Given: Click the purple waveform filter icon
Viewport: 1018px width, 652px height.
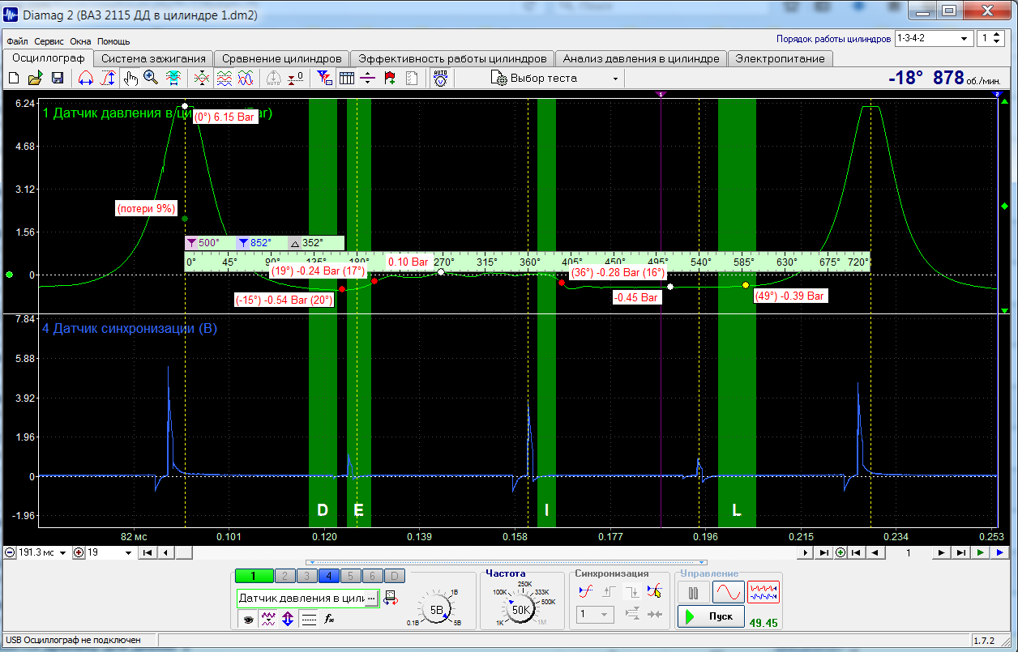Looking at the screenshot, I should 268,620.
